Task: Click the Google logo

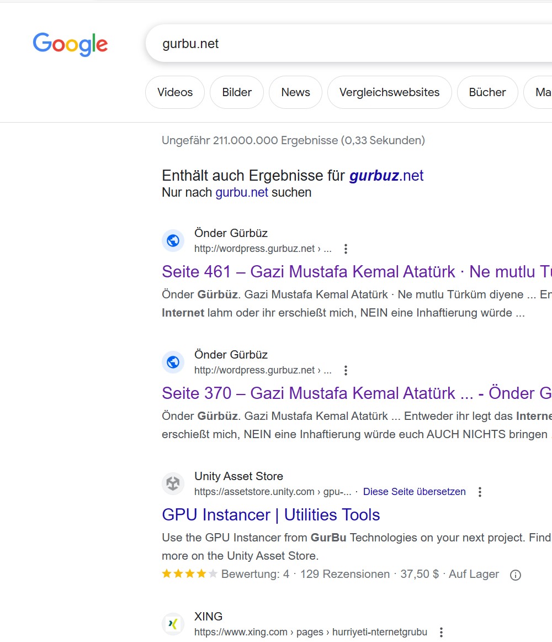Action: pyautogui.click(x=70, y=44)
